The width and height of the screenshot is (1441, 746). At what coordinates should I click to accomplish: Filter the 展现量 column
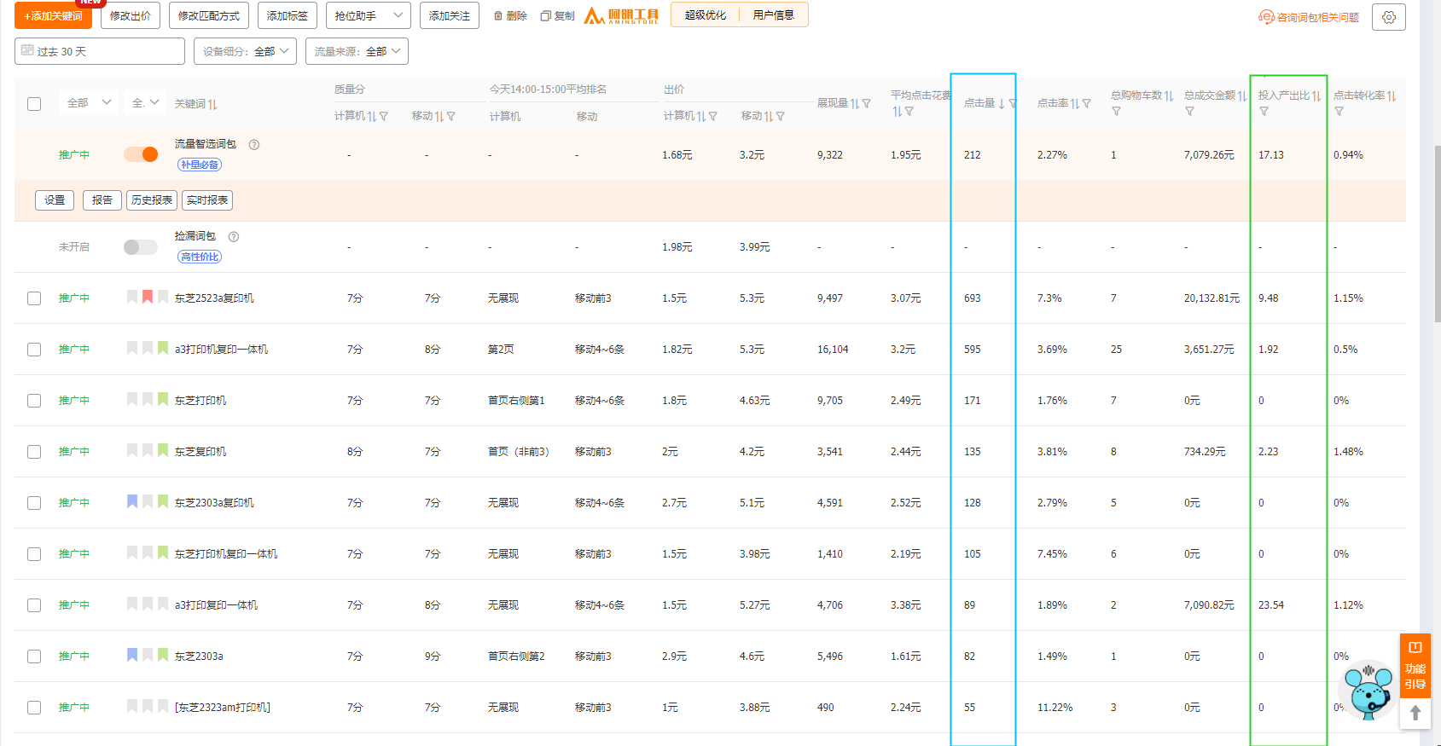867,103
